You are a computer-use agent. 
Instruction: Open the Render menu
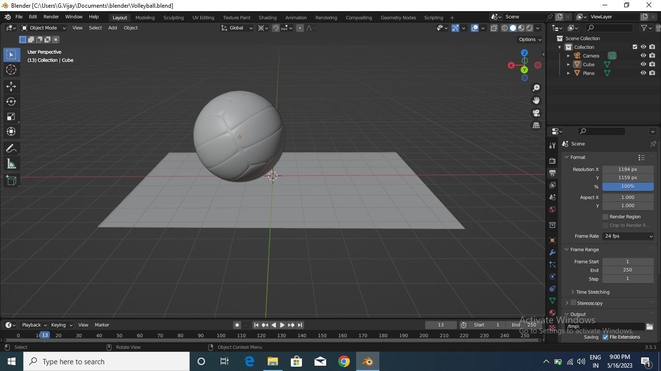click(51, 17)
